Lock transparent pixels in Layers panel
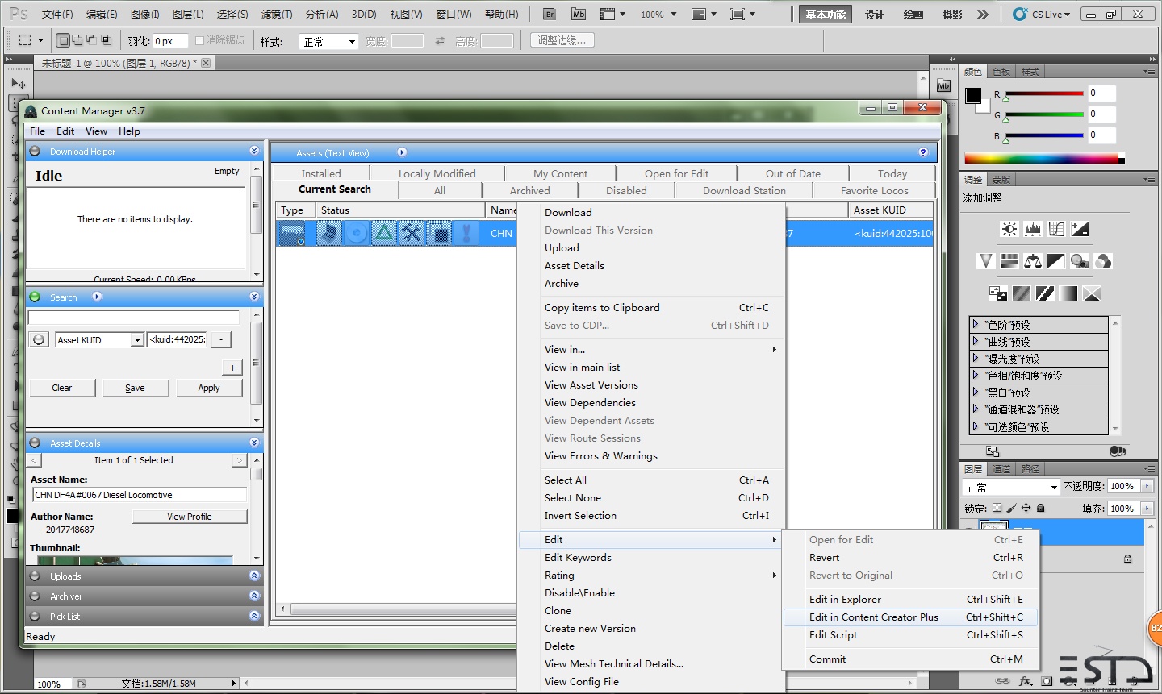This screenshot has width=1162, height=694. tap(997, 508)
